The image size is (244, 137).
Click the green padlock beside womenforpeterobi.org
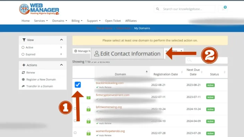(88, 133)
